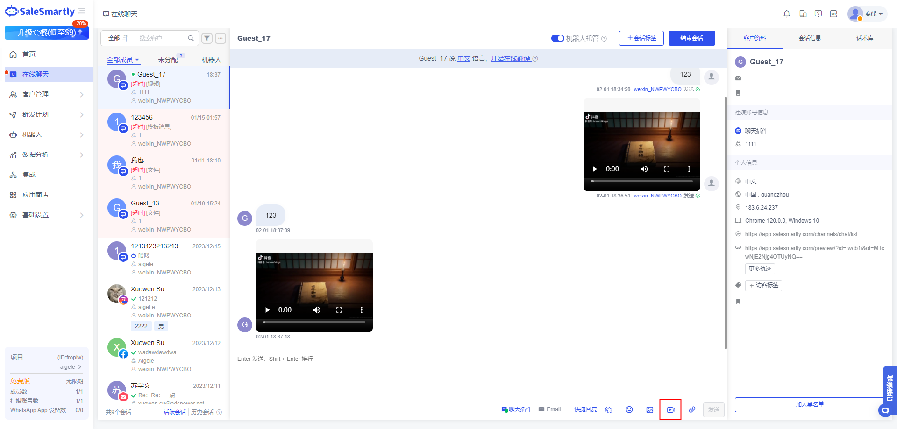
Task: Expand the 客户管理 sidebar menu
Action: click(47, 94)
